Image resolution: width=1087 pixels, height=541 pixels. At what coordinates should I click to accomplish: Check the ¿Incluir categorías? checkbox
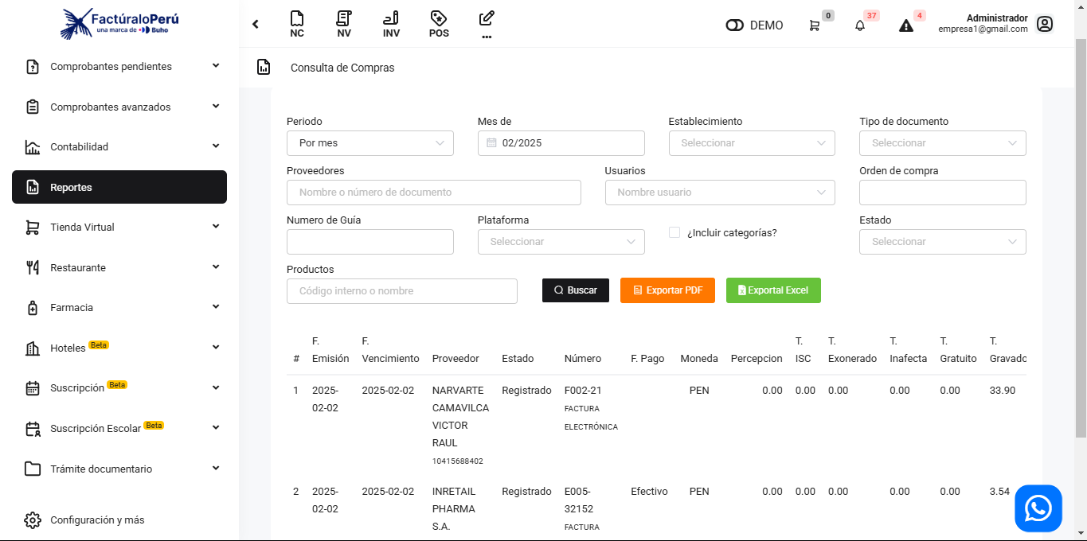pyautogui.click(x=674, y=232)
